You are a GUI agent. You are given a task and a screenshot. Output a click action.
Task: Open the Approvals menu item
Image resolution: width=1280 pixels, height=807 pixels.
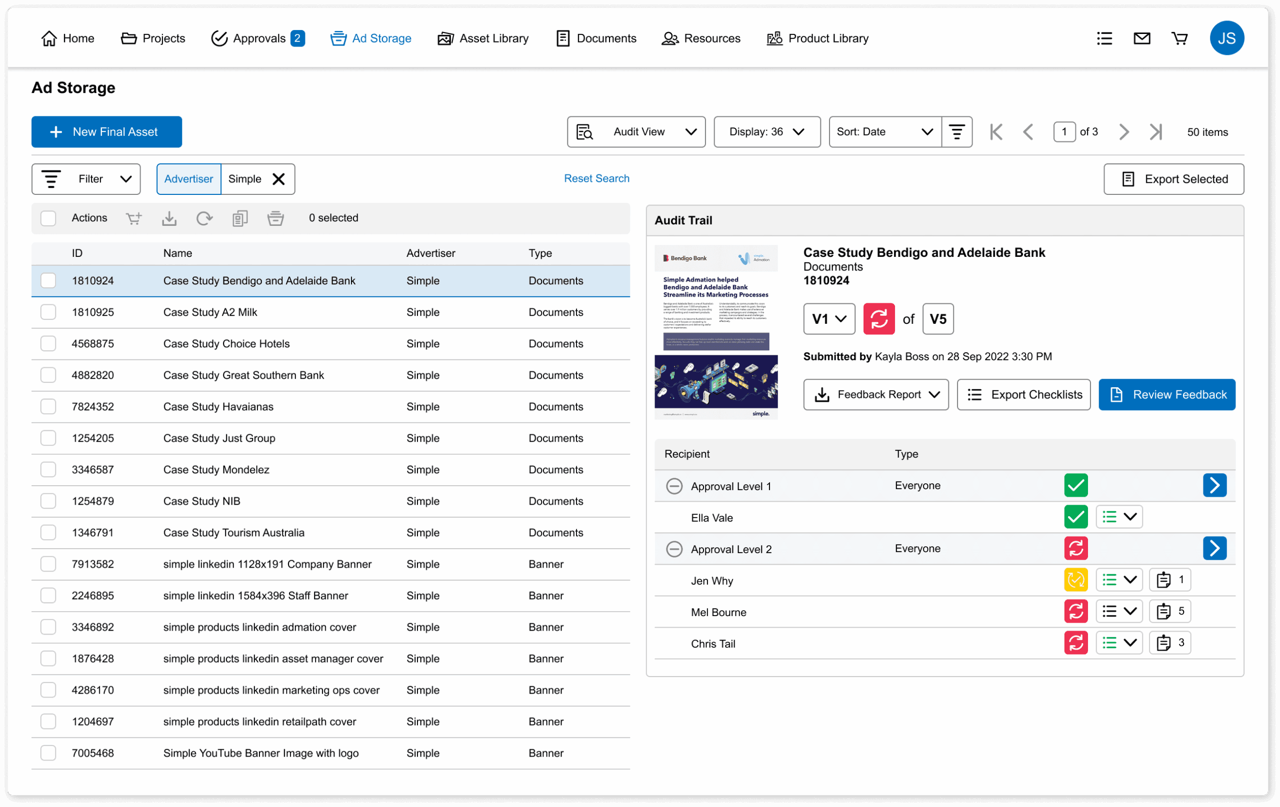click(x=257, y=37)
